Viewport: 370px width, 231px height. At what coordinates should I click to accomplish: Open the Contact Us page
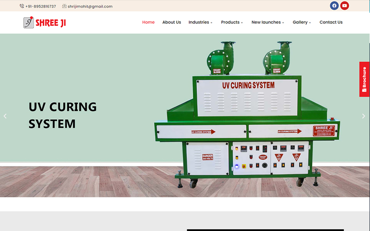click(331, 22)
